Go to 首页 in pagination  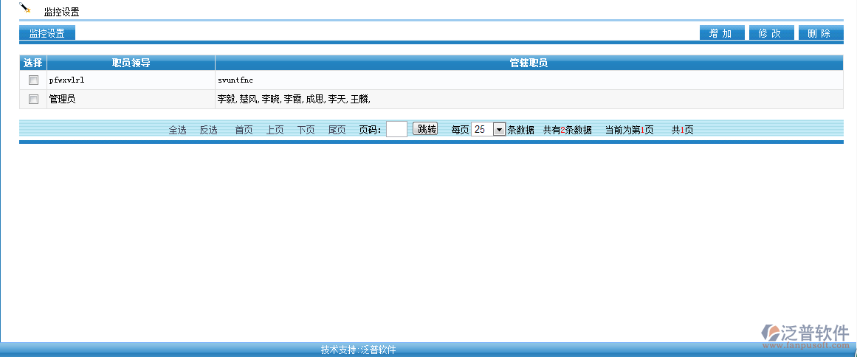(x=244, y=130)
